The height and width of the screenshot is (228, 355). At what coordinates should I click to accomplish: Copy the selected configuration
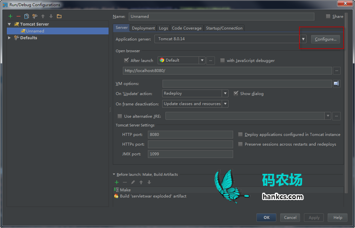click(x=26, y=16)
